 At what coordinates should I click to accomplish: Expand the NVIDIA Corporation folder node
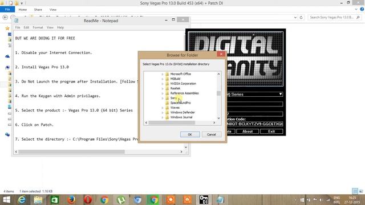(x=163, y=84)
